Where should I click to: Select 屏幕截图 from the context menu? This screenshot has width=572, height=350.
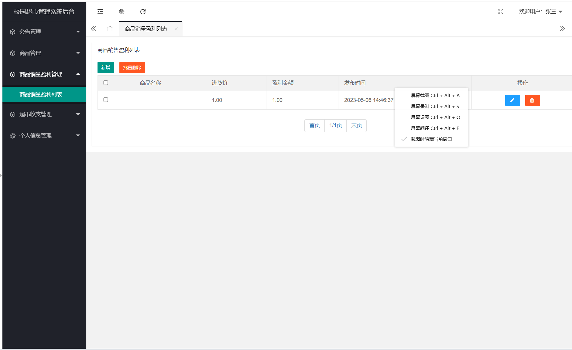(435, 95)
